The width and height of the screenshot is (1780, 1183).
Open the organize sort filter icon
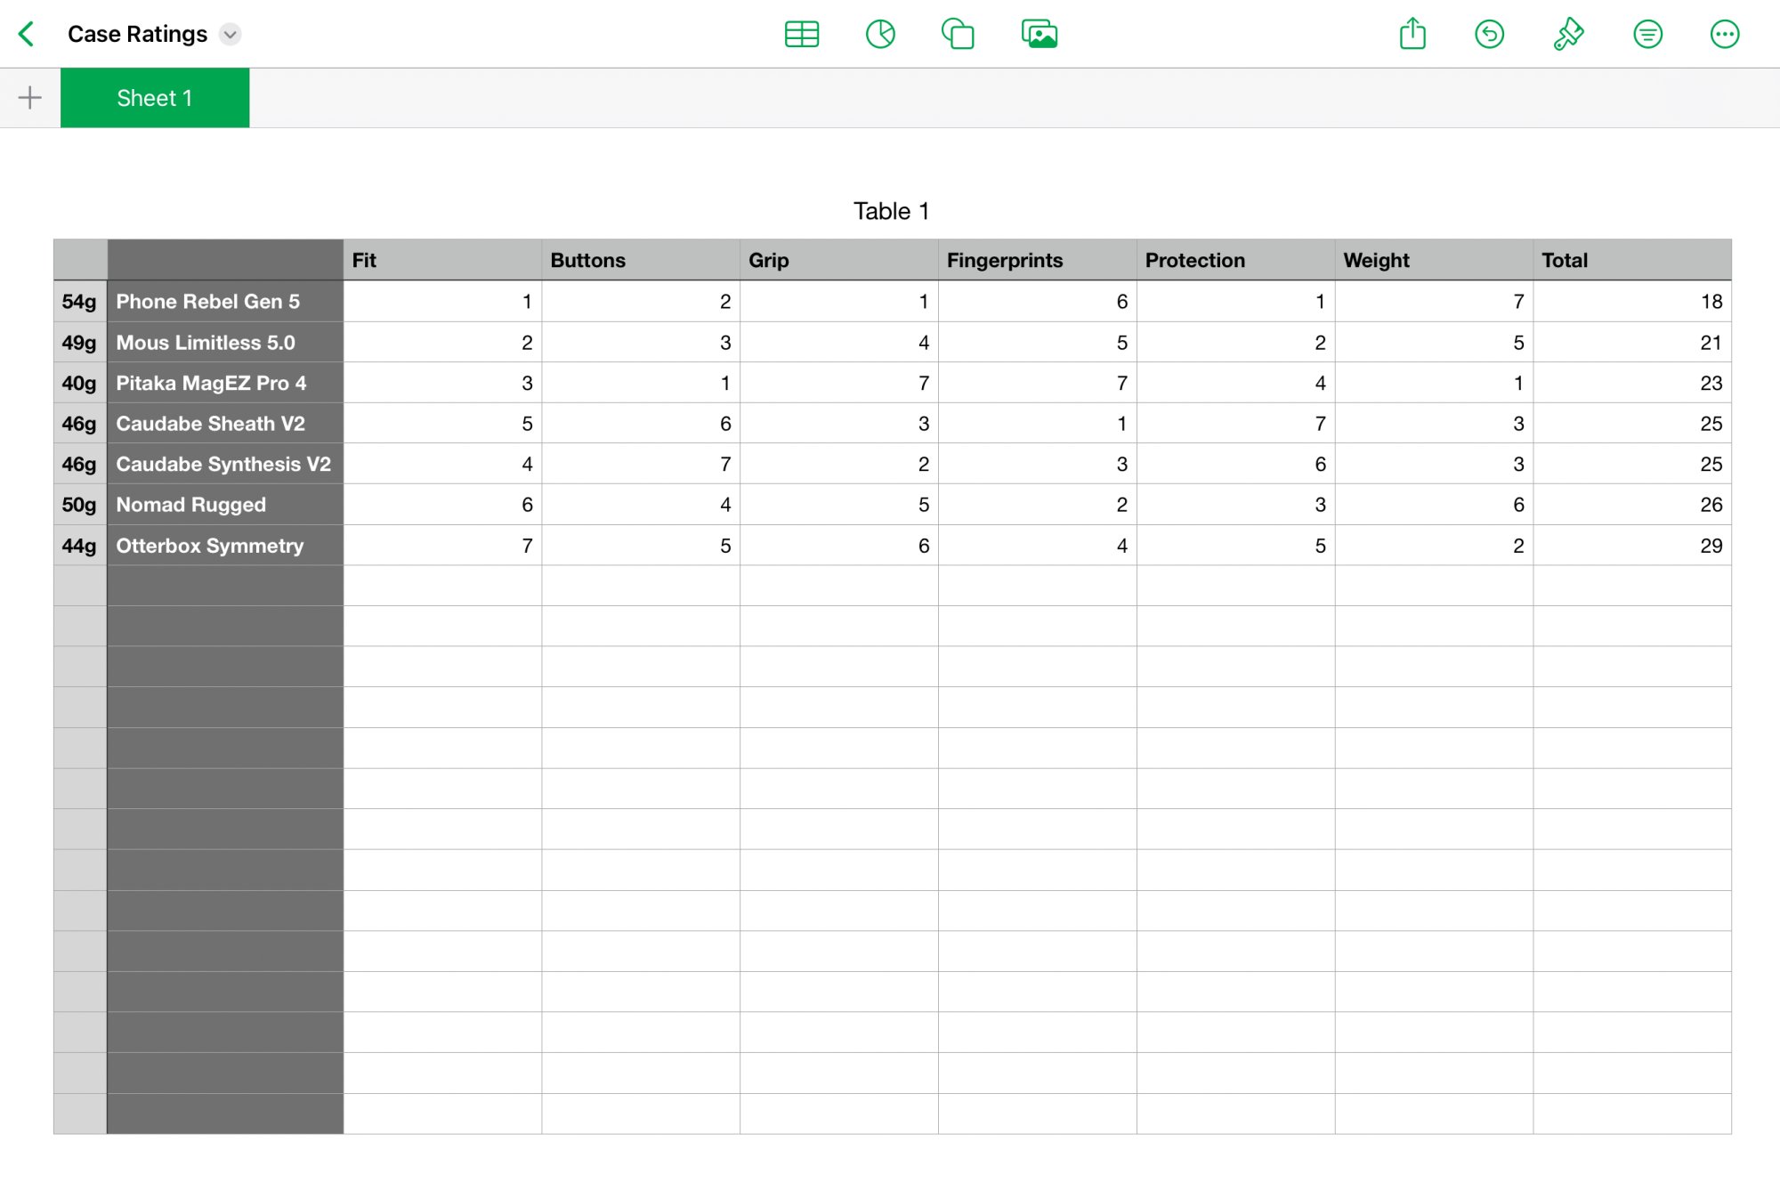pos(1647,34)
